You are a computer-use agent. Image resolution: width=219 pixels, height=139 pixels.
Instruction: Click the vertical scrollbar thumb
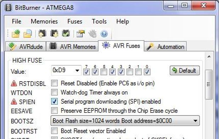tap(209, 85)
